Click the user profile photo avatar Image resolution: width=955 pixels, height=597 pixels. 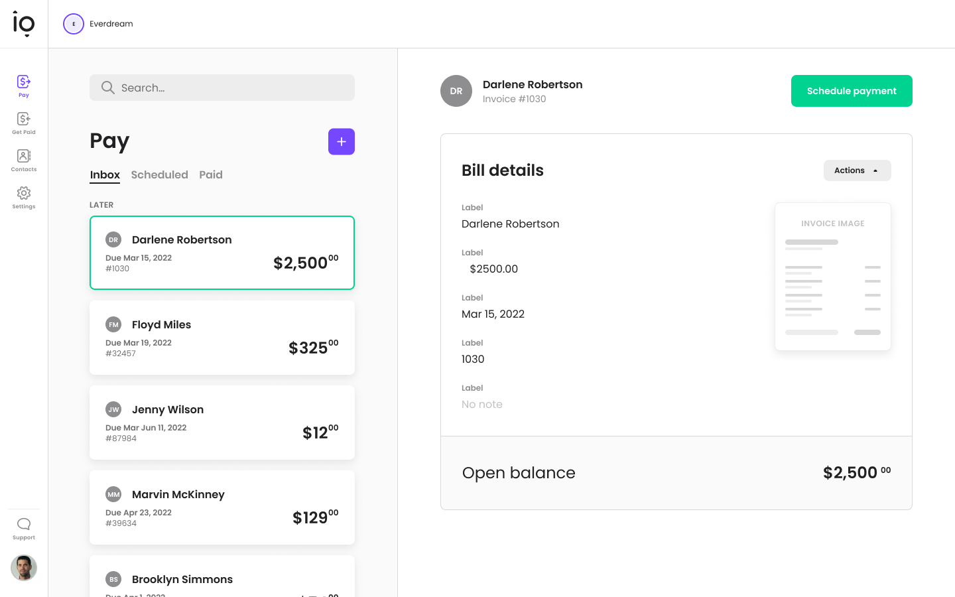point(24,568)
